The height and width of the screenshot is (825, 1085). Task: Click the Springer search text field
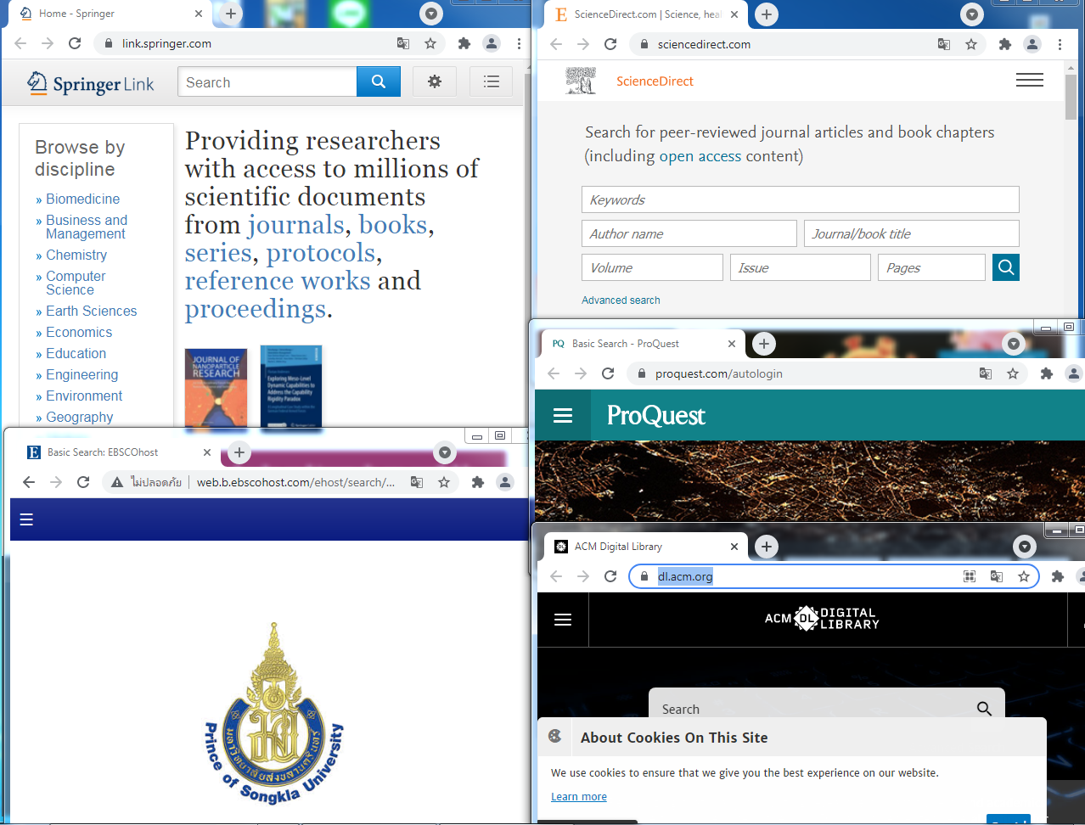pyautogui.click(x=267, y=81)
